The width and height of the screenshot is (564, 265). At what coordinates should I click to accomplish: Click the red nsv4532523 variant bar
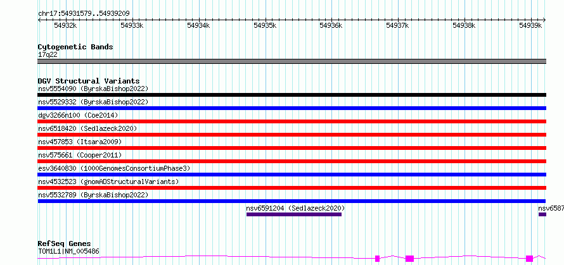[292, 188]
